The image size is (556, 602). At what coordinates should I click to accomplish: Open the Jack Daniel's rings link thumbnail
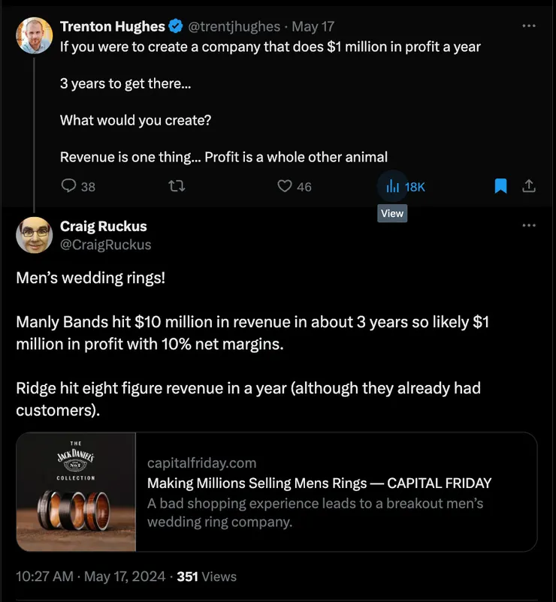(76, 492)
